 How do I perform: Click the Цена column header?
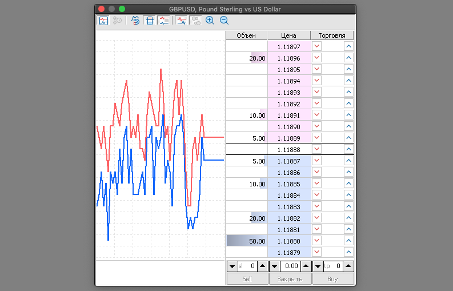tap(289, 35)
